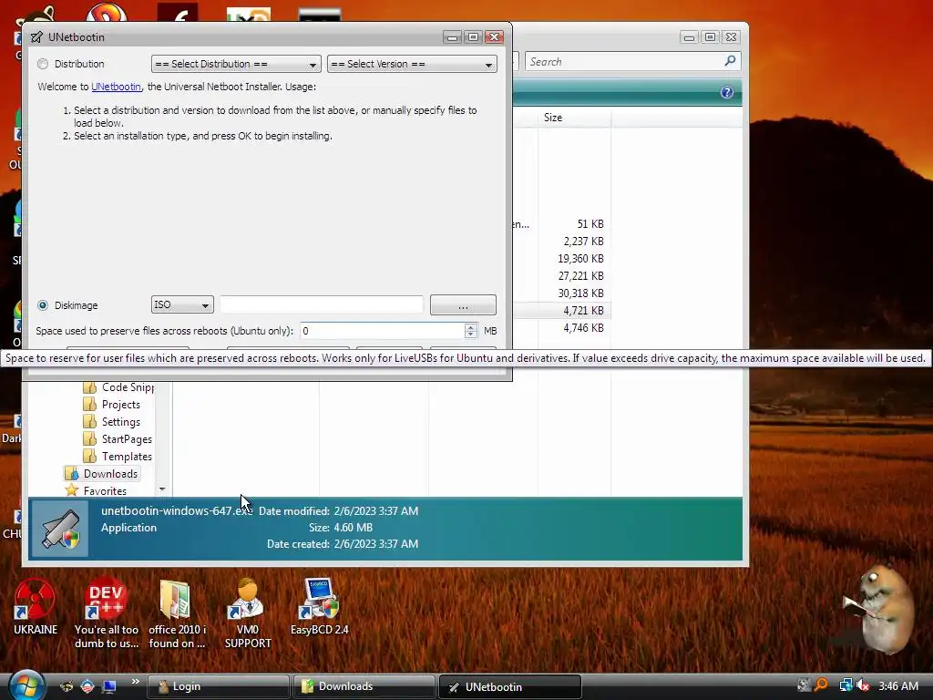
Task: Click the UNetbootin hyperlink in the welcome text
Action: (116, 87)
